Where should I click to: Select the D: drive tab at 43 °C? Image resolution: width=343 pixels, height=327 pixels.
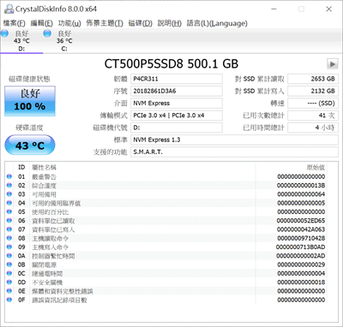click(x=21, y=41)
